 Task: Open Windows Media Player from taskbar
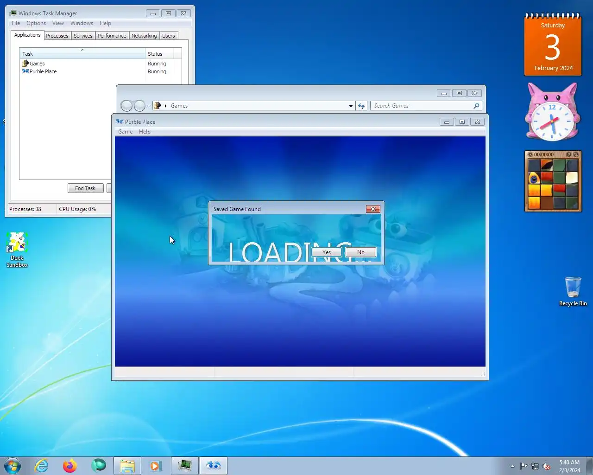click(156, 466)
